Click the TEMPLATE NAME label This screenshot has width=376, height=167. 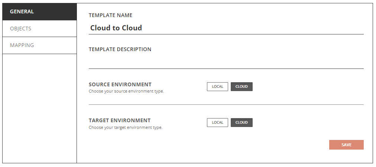(x=110, y=16)
